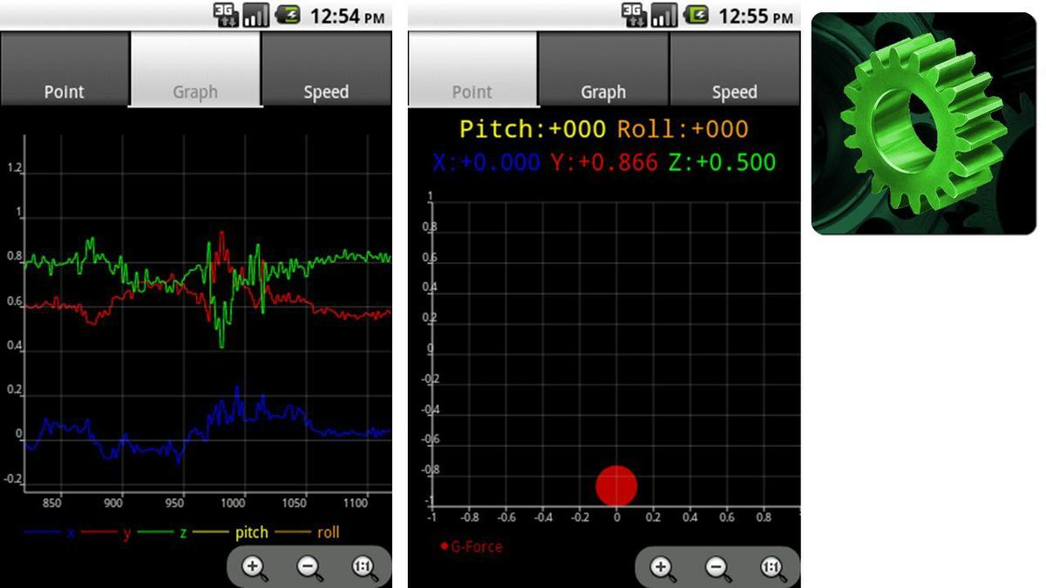Screen dimensions: 1046x588
Task: Tap the battery icon beside 12:54 PM
Action: pyautogui.click(x=289, y=15)
